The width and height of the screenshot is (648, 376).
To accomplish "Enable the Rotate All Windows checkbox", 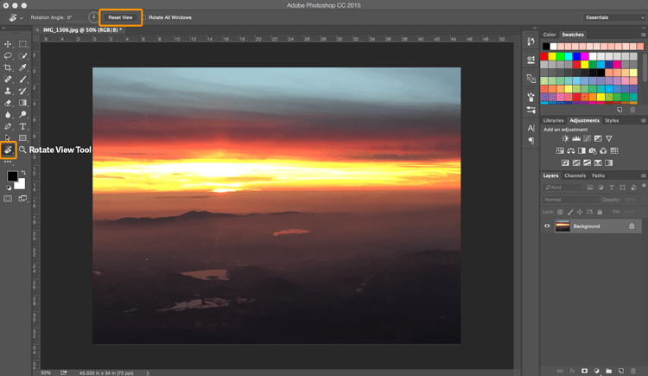I will pos(145,17).
